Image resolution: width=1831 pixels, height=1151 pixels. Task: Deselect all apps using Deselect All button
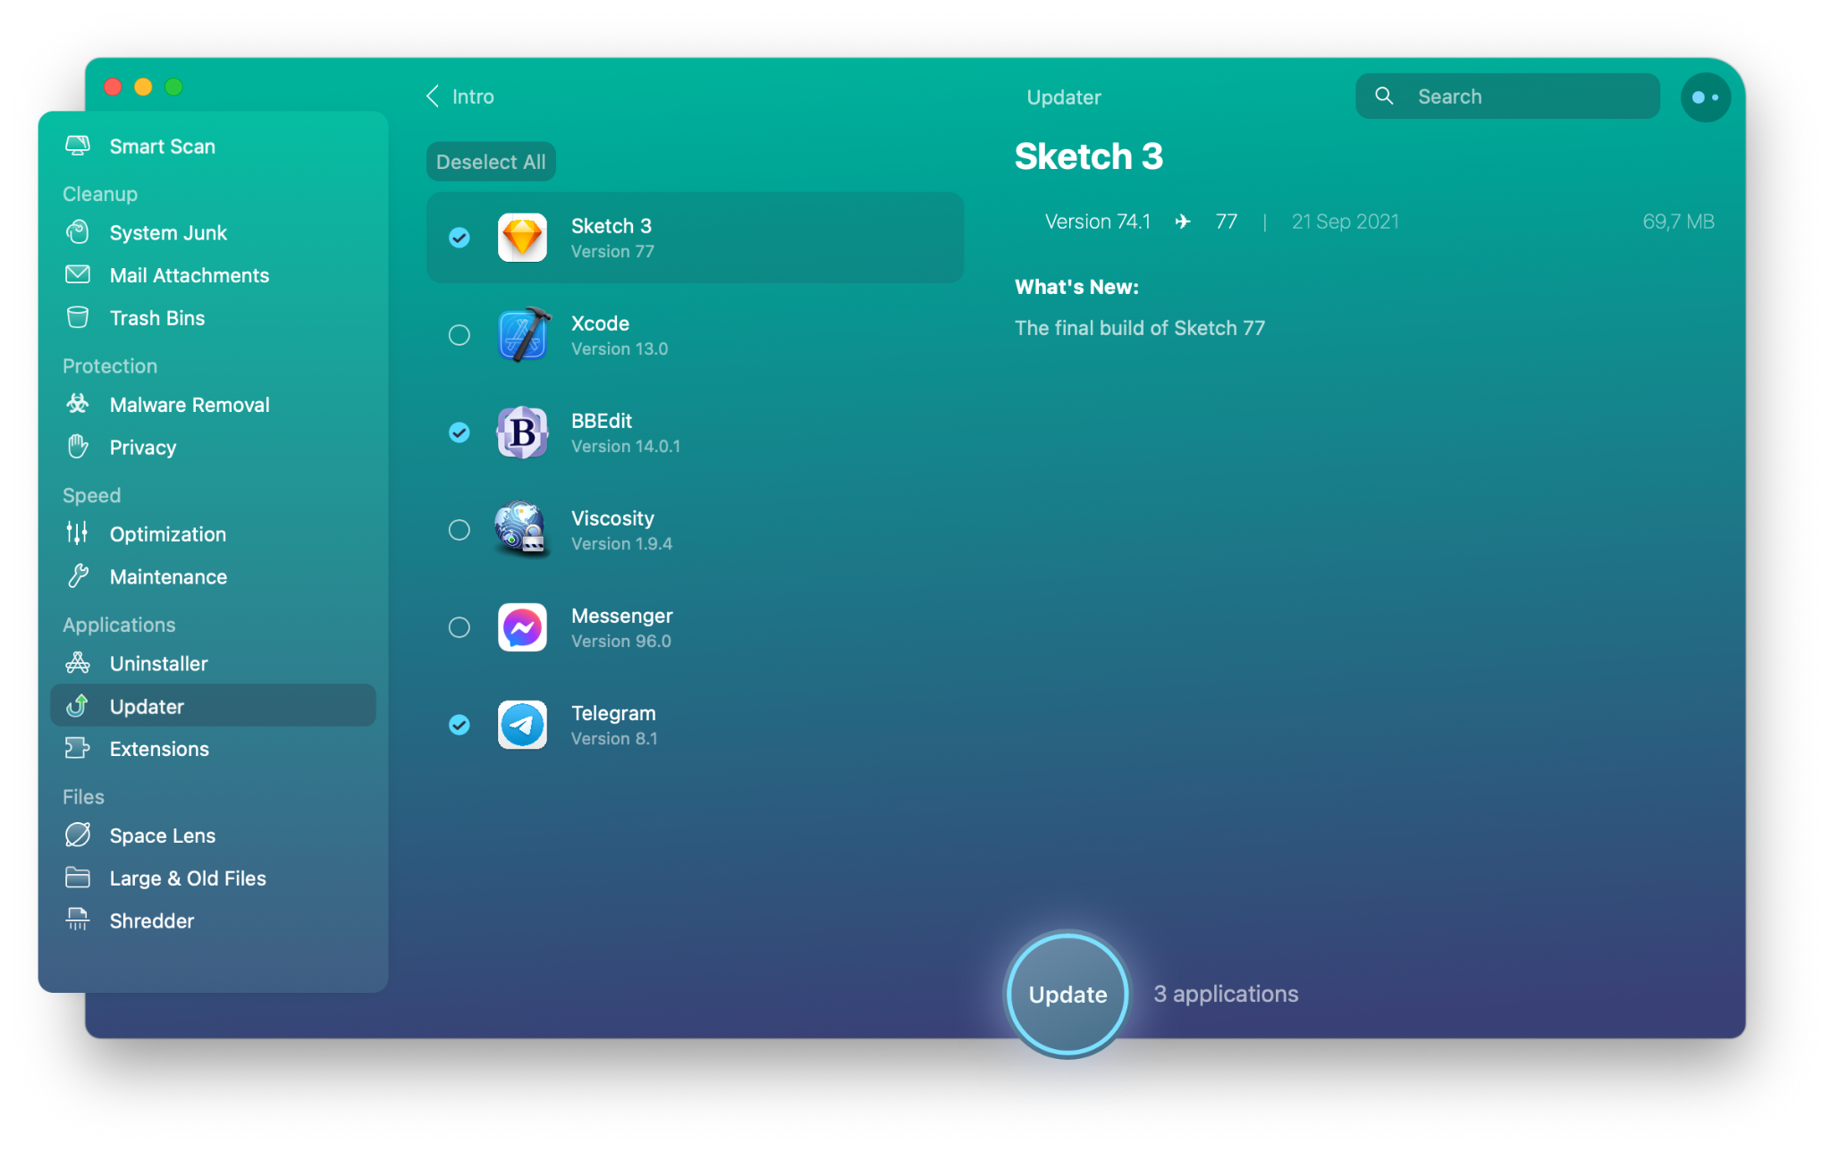pos(493,162)
